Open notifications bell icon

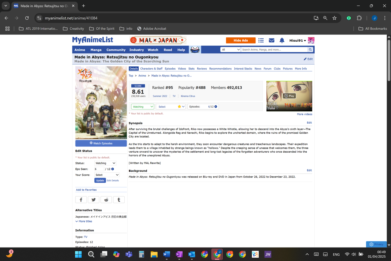click(282, 40)
